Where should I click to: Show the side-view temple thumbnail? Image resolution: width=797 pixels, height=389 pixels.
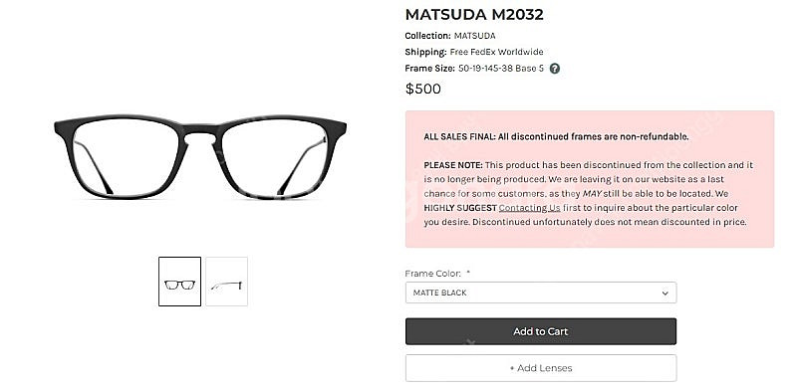[227, 282]
